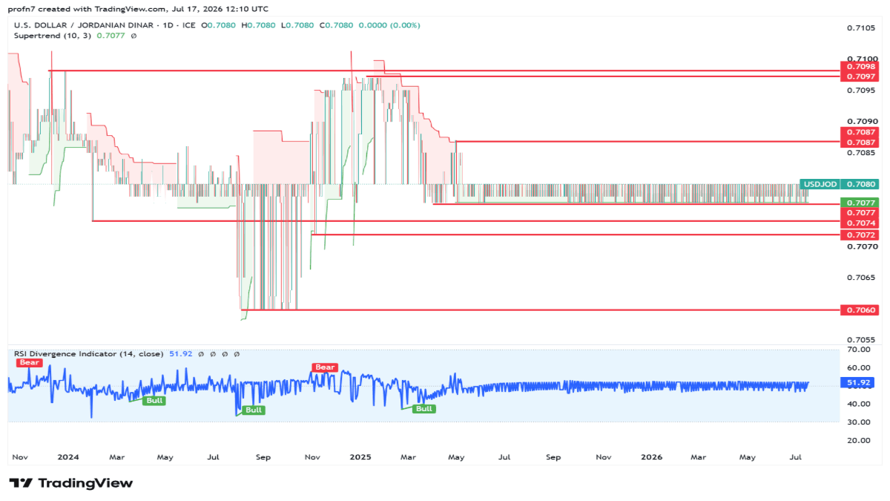Click the Bull marker near August 2024

[x=254, y=410]
